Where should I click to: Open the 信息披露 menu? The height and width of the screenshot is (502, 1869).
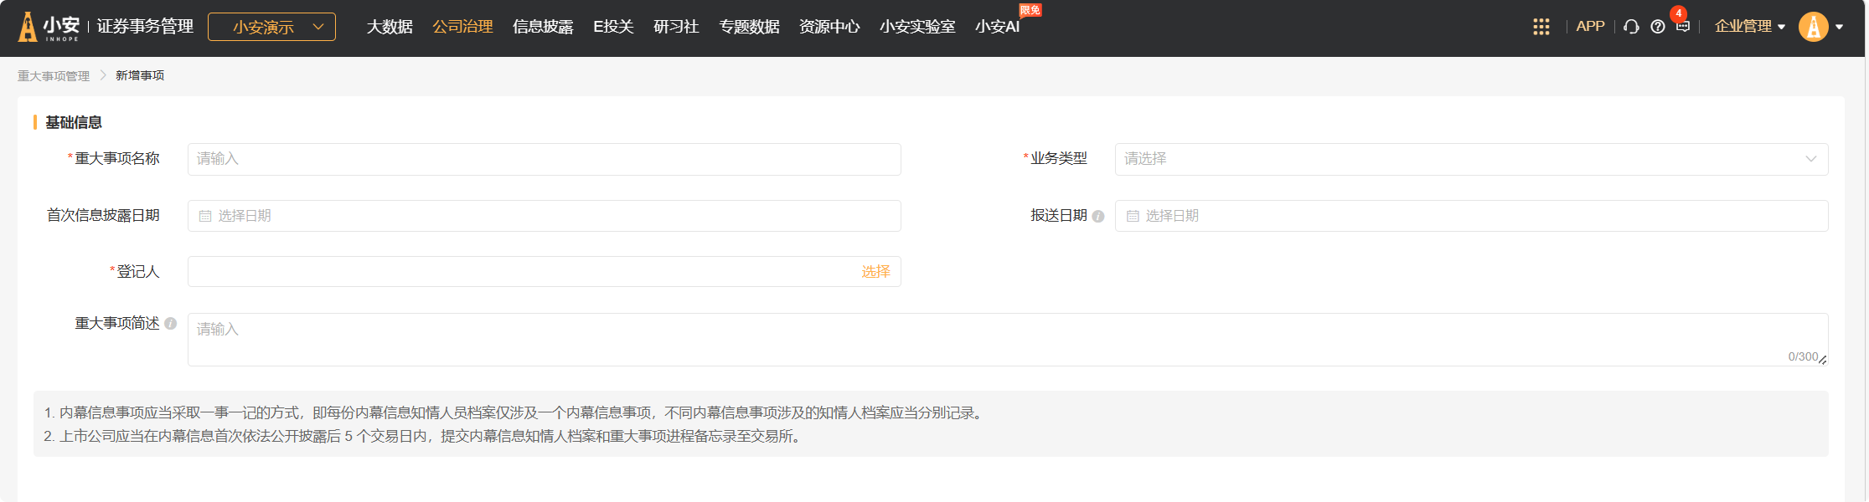tap(543, 27)
